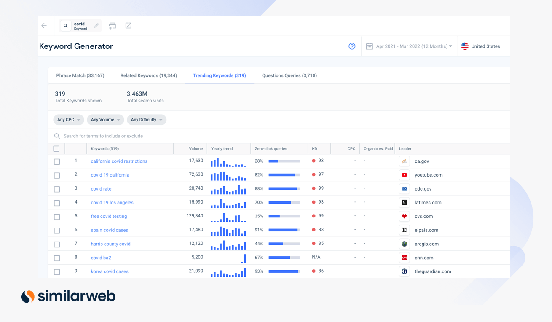Open the Questions Queries tab
The height and width of the screenshot is (322, 552).
pyautogui.click(x=289, y=75)
